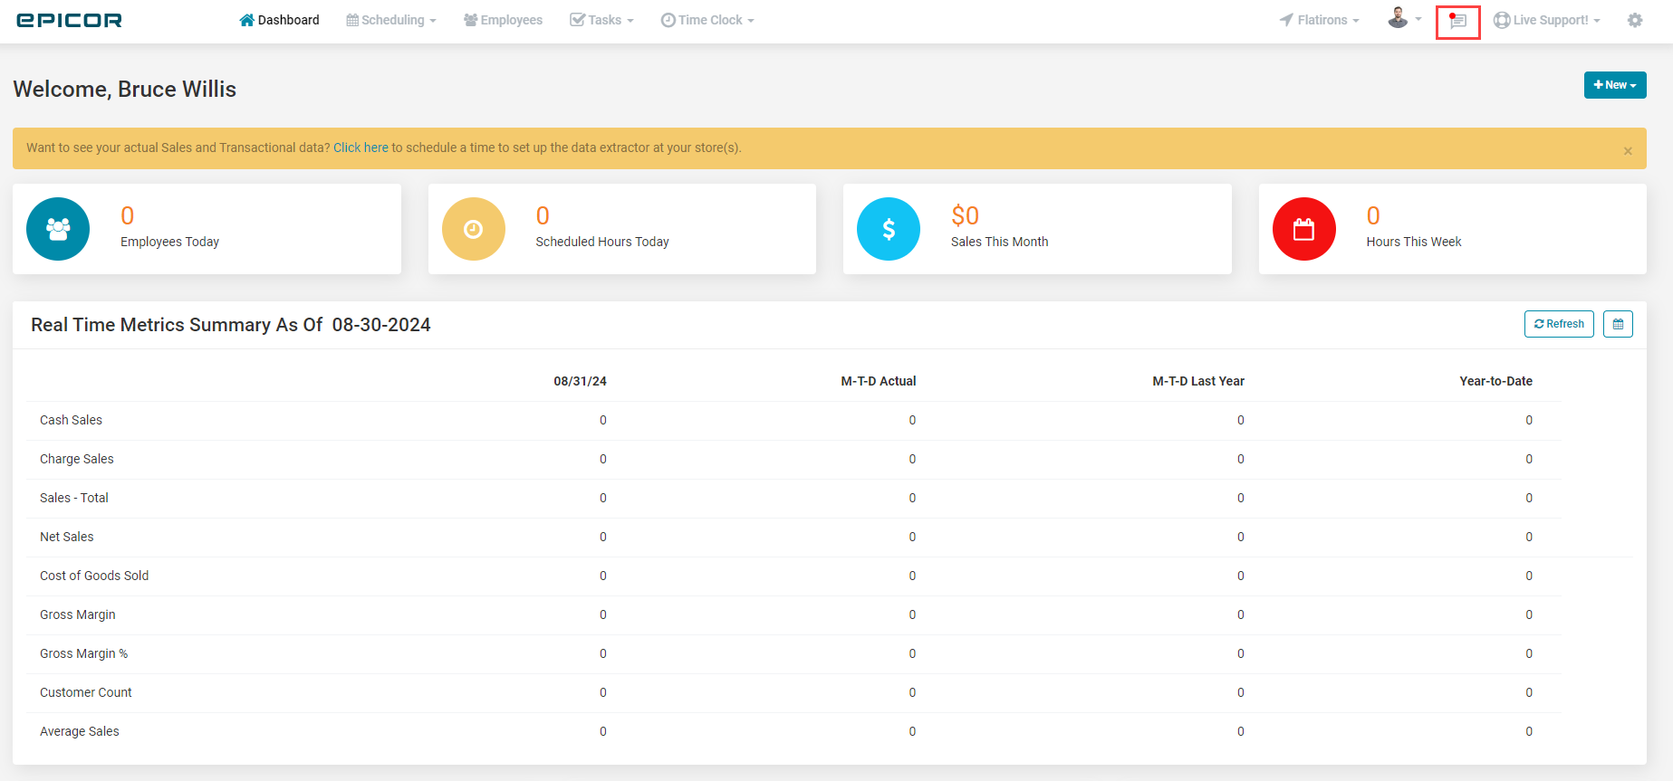Click the $0 sales value
This screenshot has height=781, width=1673.
click(x=965, y=215)
